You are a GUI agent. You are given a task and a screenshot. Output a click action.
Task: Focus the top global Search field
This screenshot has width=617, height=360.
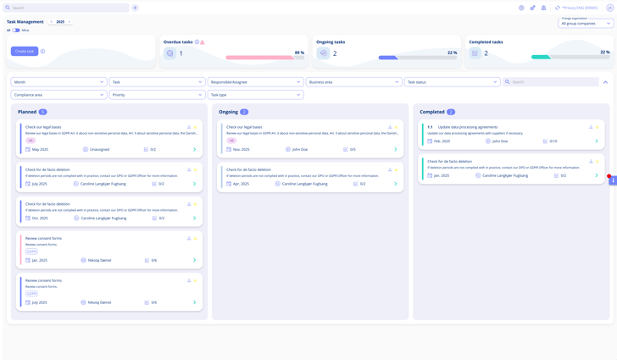[x=66, y=8]
